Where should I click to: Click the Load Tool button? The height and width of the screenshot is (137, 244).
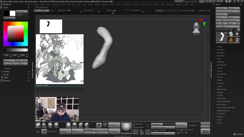[222, 8]
